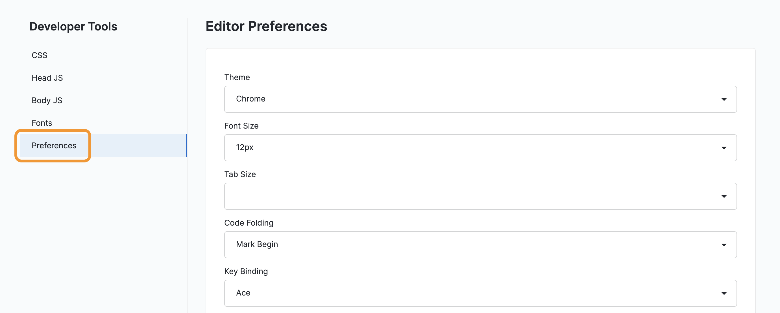Screen dimensions: 780x313
Task: Open the CSS section in sidebar
Action: [x=40, y=55]
